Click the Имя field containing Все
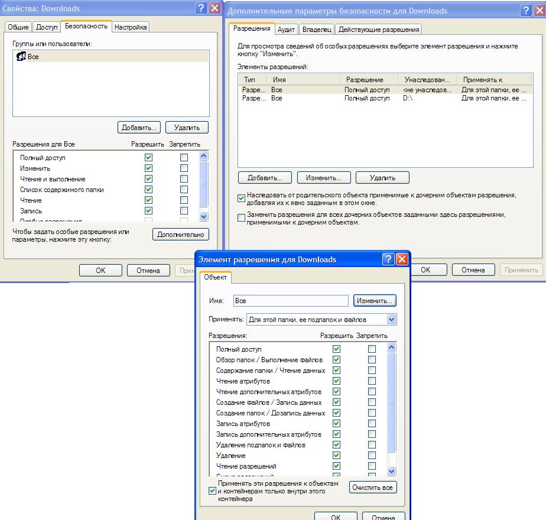The height and width of the screenshot is (520, 546). 291,301
